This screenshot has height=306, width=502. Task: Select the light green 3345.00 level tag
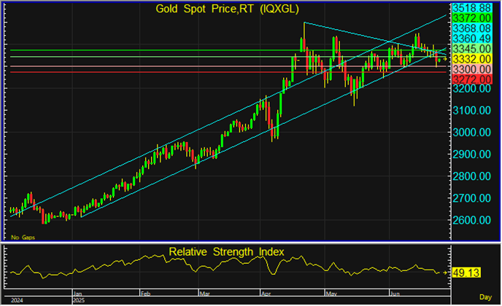(x=471, y=48)
